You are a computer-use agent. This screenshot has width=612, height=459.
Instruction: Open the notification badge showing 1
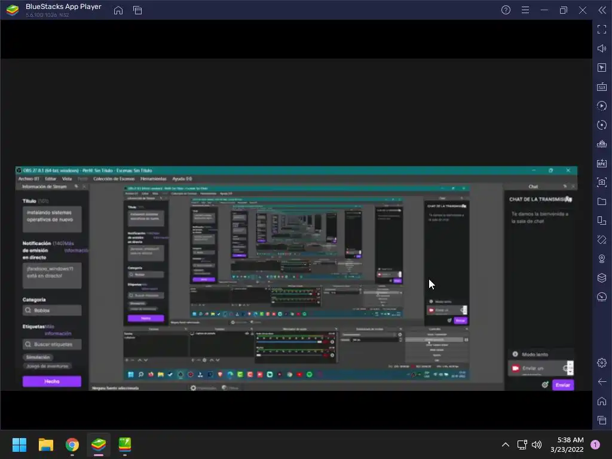coord(595,445)
